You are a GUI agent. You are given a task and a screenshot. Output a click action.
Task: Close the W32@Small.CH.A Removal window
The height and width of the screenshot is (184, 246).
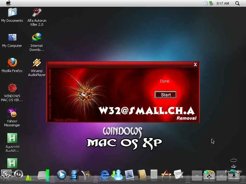[x=195, y=64]
